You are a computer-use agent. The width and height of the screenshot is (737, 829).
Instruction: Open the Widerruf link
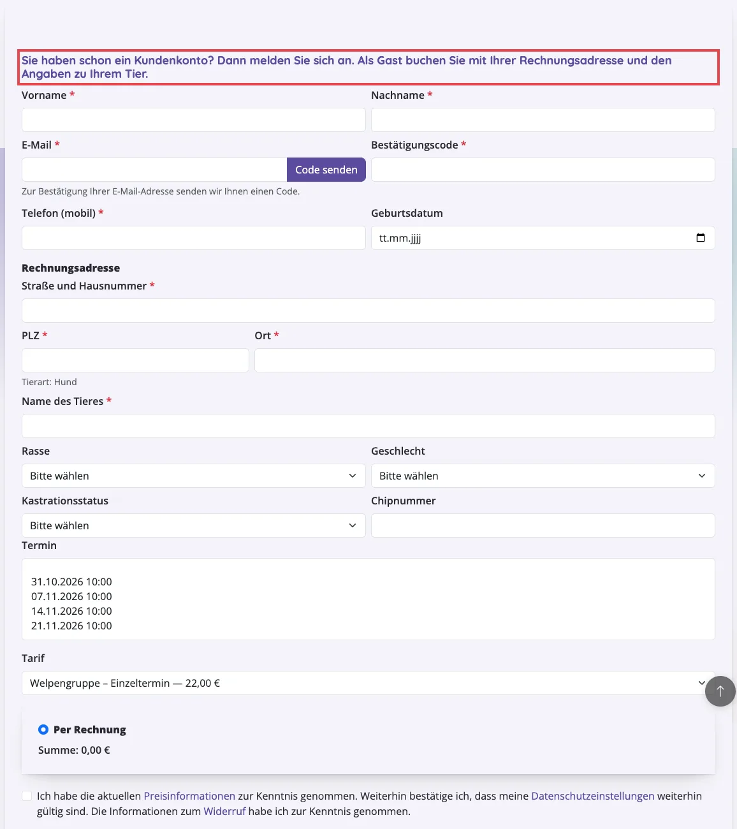click(x=224, y=811)
